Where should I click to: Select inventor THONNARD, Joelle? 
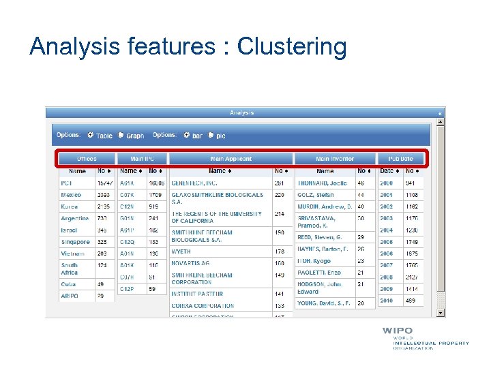[x=322, y=183]
